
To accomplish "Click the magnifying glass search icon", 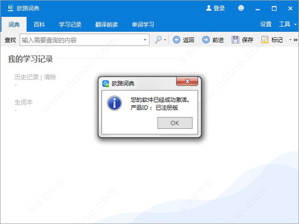I will coord(158,40).
